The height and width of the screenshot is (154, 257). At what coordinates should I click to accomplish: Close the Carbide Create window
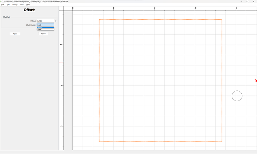[x=254, y=1]
